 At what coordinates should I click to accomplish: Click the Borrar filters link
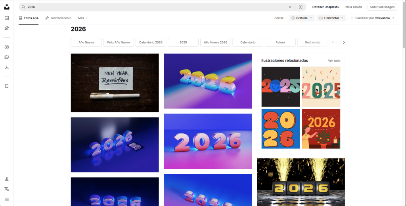coord(279,18)
